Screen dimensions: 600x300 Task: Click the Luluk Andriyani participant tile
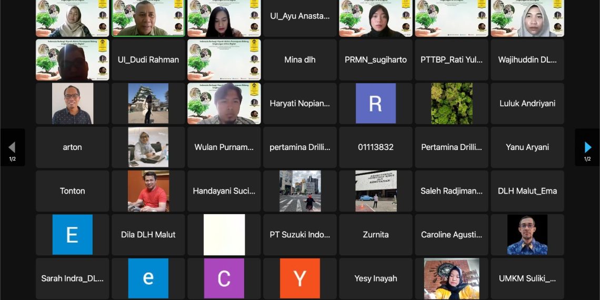pyautogui.click(x=527, y=103)
